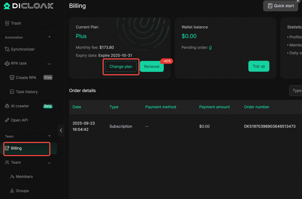Click the Create RPA store icon
Viewport: 302px width, 199px height.
click(x=12, y=78)
